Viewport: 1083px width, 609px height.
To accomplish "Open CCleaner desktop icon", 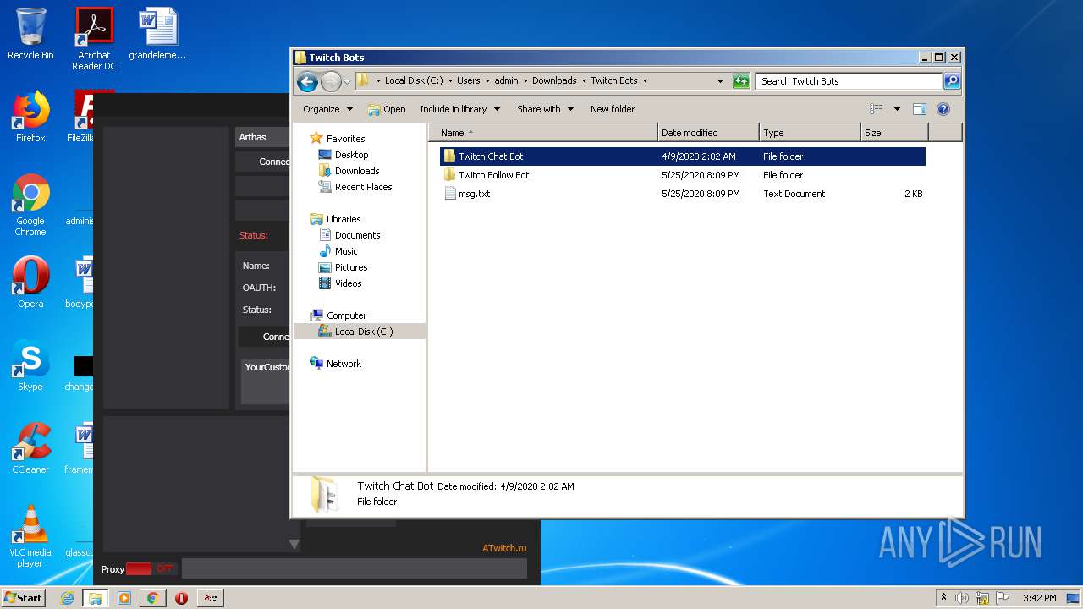I will tap(30, 449).
